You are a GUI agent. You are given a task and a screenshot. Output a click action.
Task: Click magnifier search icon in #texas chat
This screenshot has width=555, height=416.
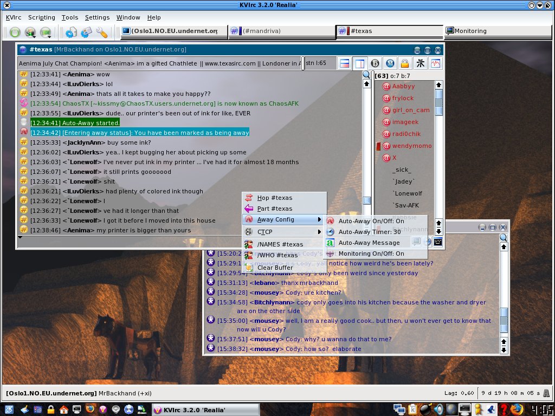(x=366, y=75)
